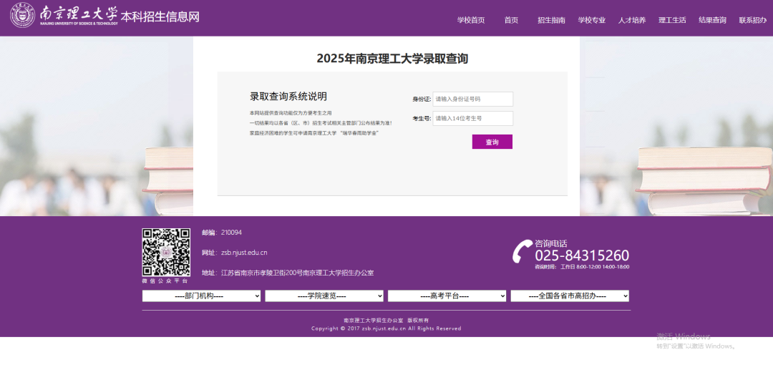
Task: Expand the 部门机构 dropdown
Action: click(201, 296)
